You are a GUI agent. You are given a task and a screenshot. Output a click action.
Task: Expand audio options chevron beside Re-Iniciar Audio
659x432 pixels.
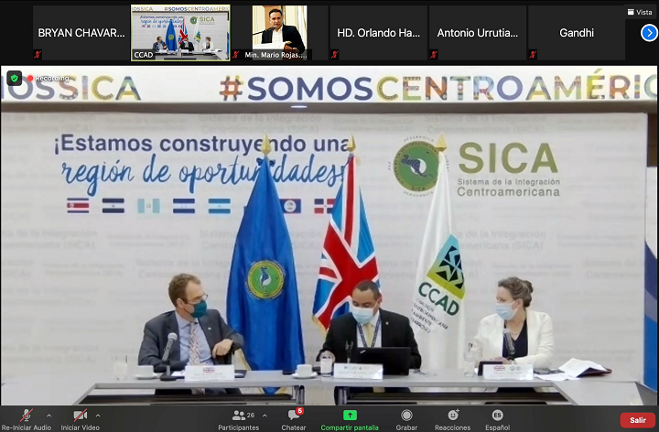[x=49, y=416]
